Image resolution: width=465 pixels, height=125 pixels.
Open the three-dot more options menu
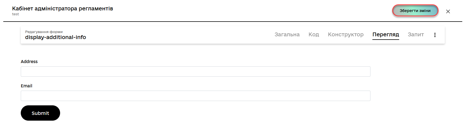pos(435,35)
